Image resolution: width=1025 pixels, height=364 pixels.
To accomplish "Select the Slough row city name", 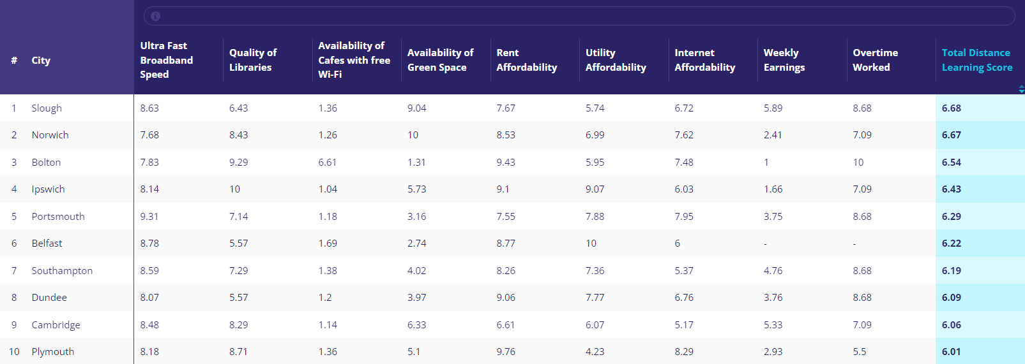I will (47, 108).
